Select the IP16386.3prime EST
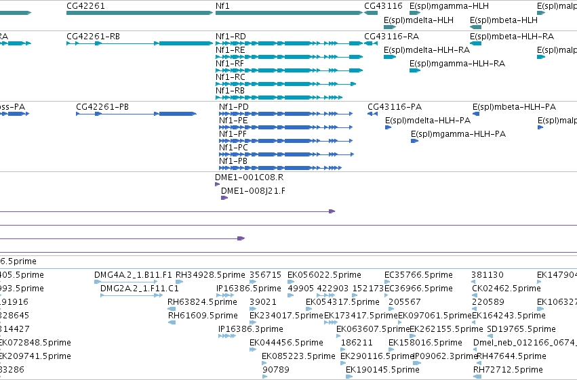Viewport: 577px width, 380px height. (227, 336)
